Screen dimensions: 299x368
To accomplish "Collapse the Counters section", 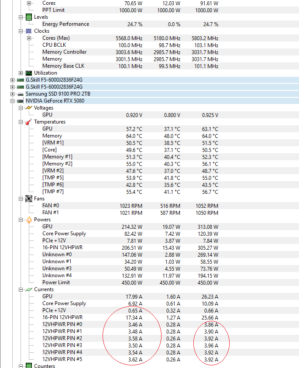I will click(21, 366).
